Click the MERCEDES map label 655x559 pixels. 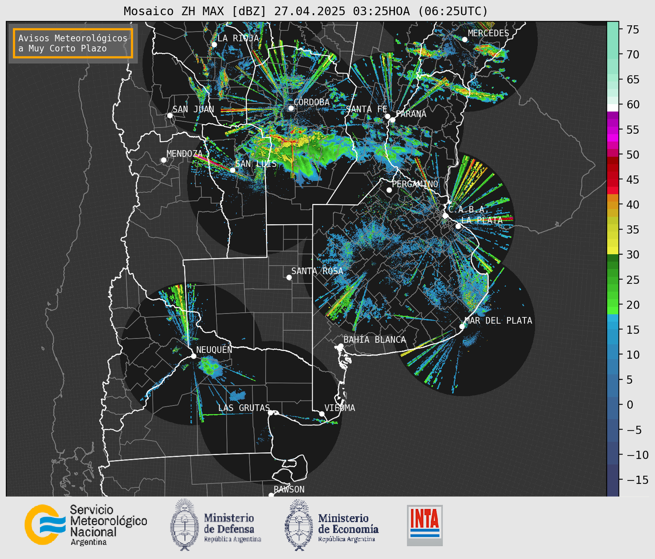pos(488,33)
